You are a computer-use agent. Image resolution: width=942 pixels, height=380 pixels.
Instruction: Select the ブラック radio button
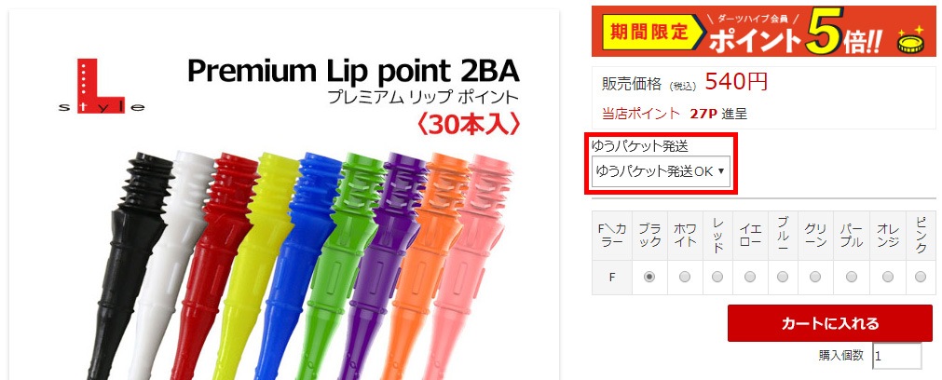click(x=649, y=277)
